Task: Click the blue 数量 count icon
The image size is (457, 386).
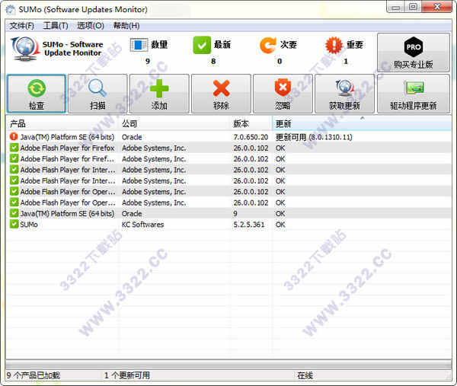Action: tap(139, 45)
